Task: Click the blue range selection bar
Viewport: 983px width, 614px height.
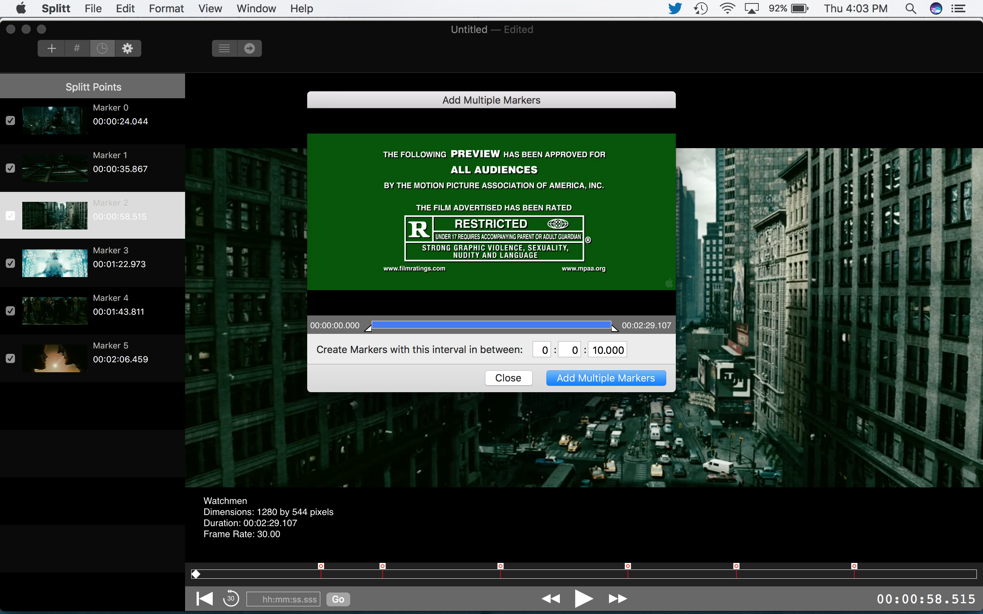Action: point(491,325)
